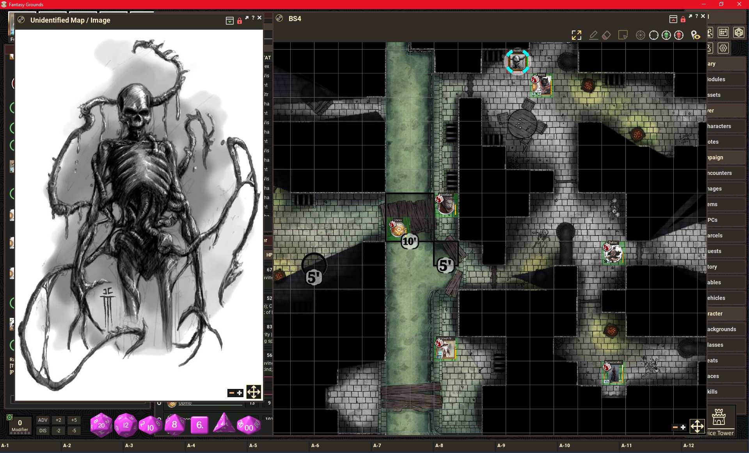Image resolution: width=749 pixels, height=453 pixels.
Task: Open Backgrounds list from sidebar
Action: (x=726, y=329)
